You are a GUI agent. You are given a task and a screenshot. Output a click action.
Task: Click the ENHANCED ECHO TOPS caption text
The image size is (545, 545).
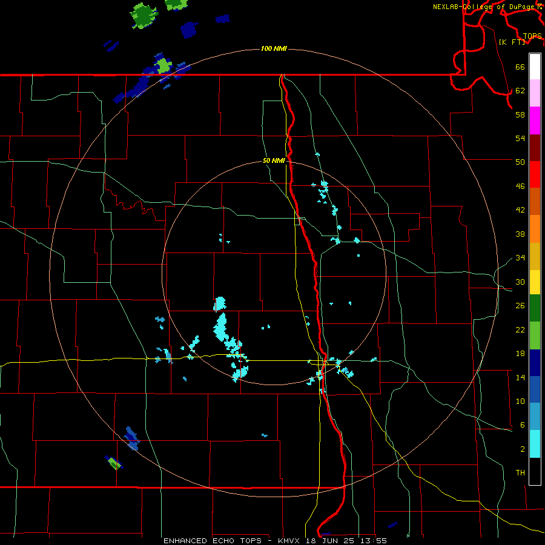tap(213, 541)
